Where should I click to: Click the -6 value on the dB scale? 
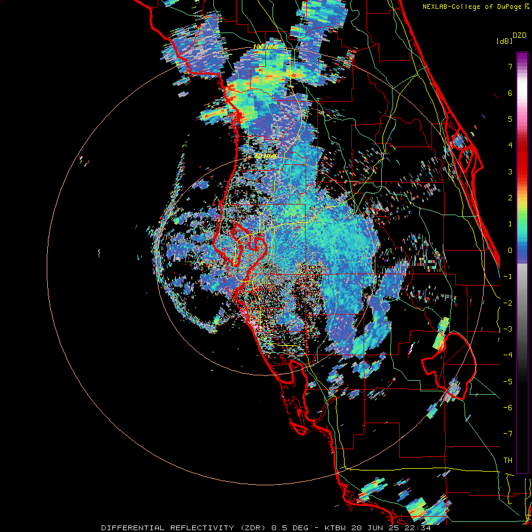pyautogui.click(x=508, y=408)
